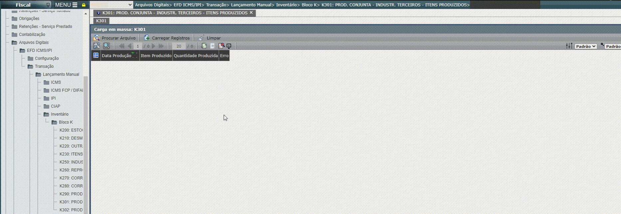Collapse the Inventário folder in the tree
Screen dimensions: 621x214
47,114
